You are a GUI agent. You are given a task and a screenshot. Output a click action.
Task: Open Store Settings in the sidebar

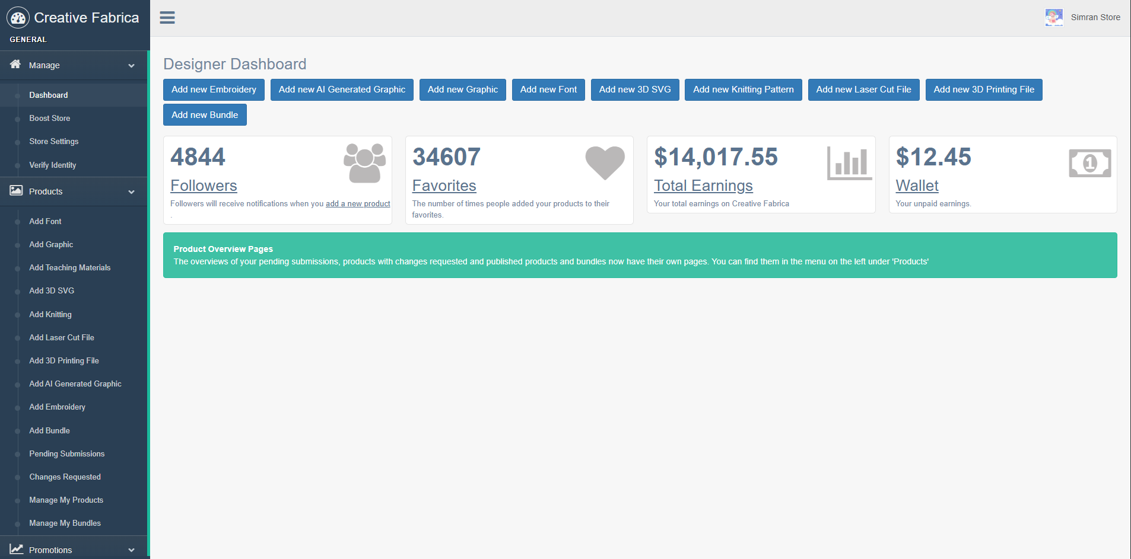(x=54, y=142)
